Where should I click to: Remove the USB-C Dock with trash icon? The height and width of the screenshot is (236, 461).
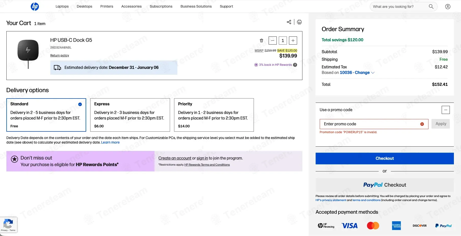point(262,41)
